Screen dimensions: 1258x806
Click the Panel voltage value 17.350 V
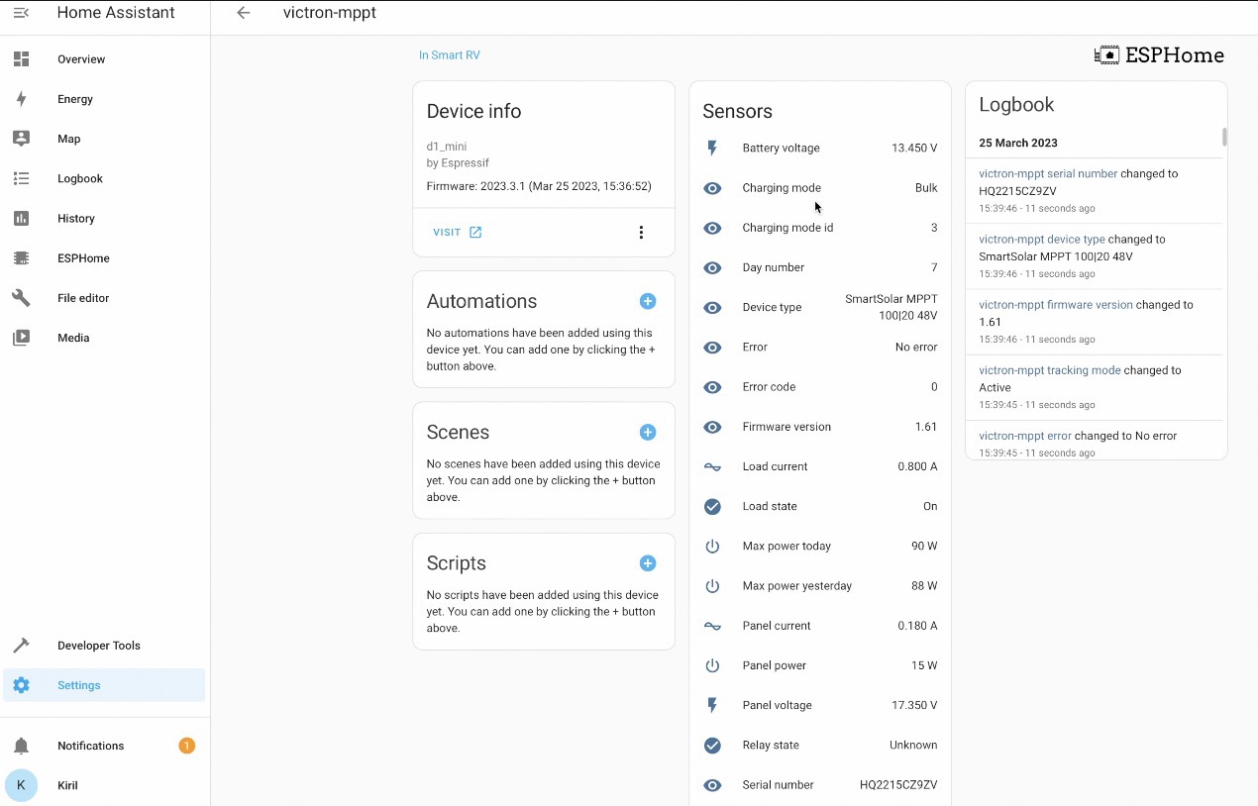tap(914, 705)
